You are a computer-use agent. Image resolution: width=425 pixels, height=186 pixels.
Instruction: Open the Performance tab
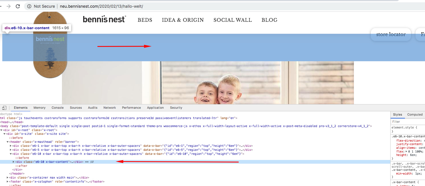click(131, 108)
